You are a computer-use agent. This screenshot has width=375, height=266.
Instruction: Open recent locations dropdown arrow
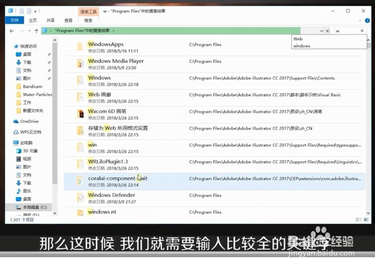pos(29,31)
